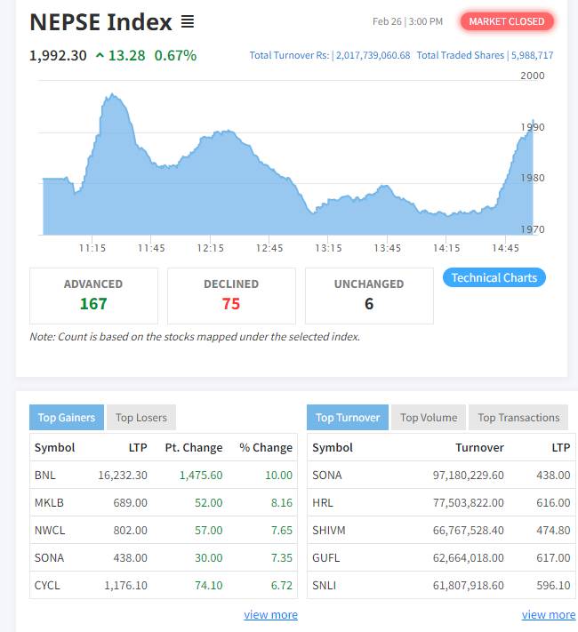Switch to the Top Losers tab
578x632 pixels.
point(140,418)
